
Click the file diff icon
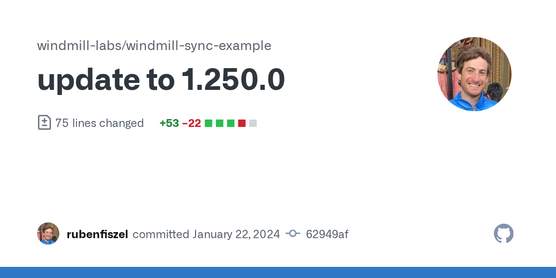click(44, 123)
